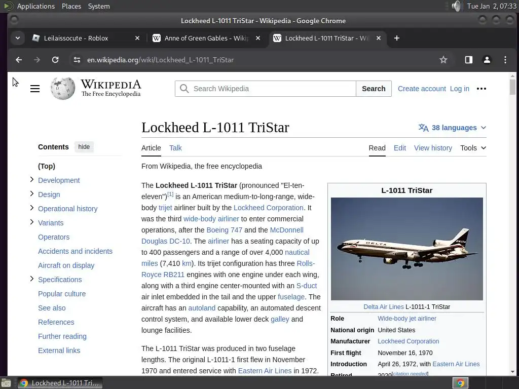Image resolution: width=519 pixels, height=389 pixels.
Task: Close the Lockheed L-1011 TriStar tab
Action: (379, 38)
